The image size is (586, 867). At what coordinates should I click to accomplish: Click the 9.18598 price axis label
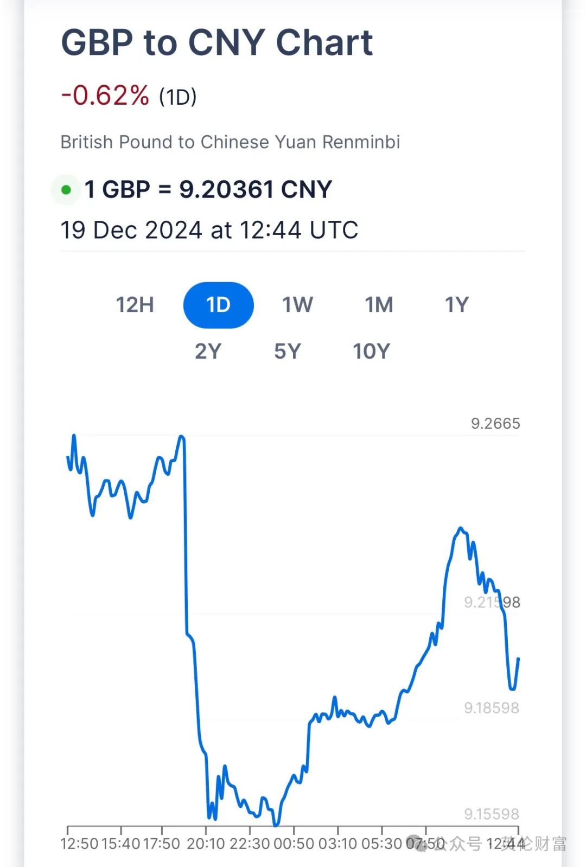492,708
